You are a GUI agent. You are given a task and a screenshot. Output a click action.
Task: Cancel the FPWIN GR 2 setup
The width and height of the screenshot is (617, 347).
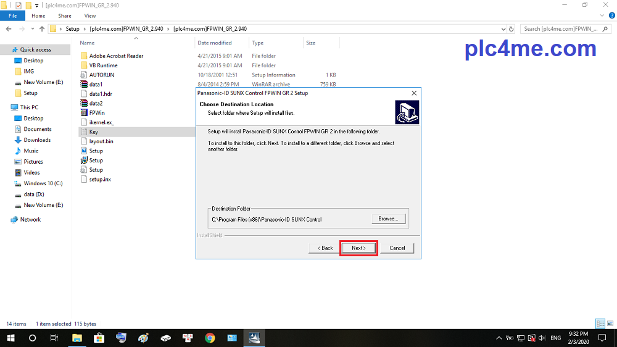point(397,248)
